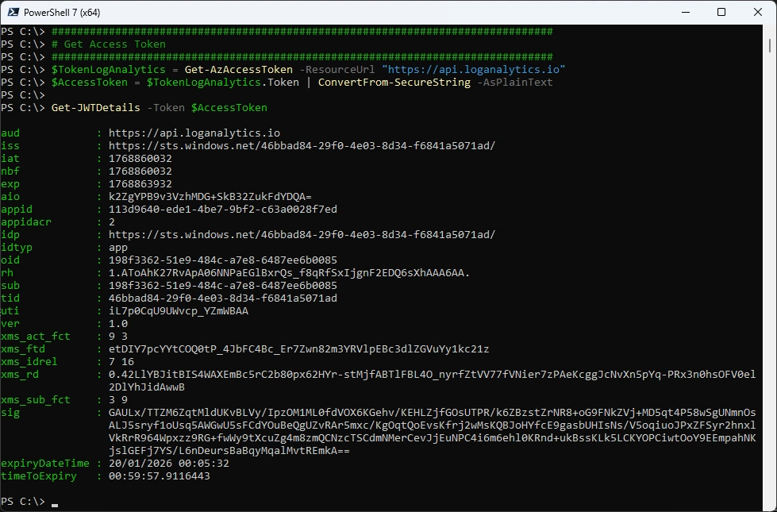Click the exp timestamp value 1768863932
This screenshot has width=777, height=512.
[x=140, y=184]
